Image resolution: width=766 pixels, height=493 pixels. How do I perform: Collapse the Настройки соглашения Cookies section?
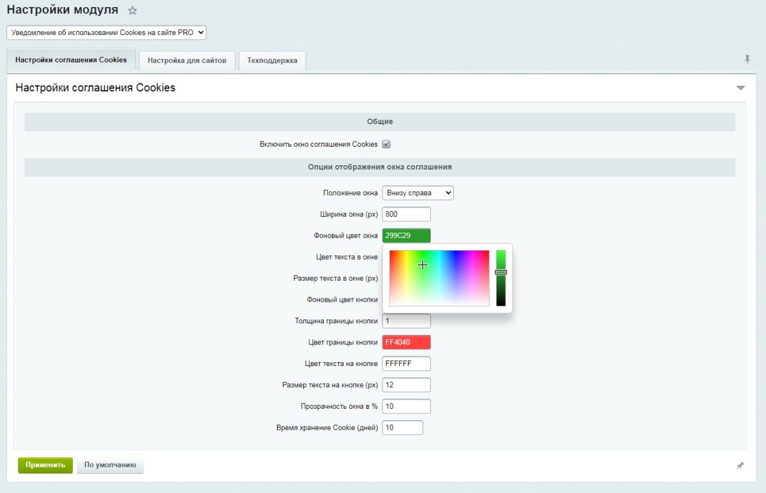(740, 88)
